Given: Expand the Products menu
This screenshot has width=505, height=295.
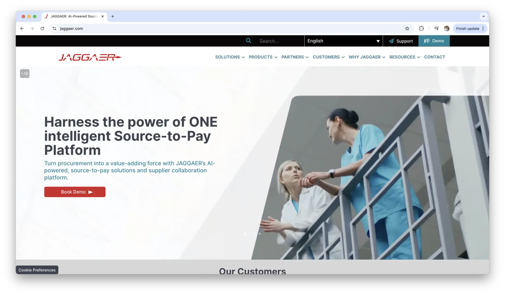Looking at the screenshot, I should pyautogui.click(x=263, y=57).
